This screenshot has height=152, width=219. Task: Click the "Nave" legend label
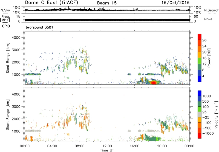208,19
